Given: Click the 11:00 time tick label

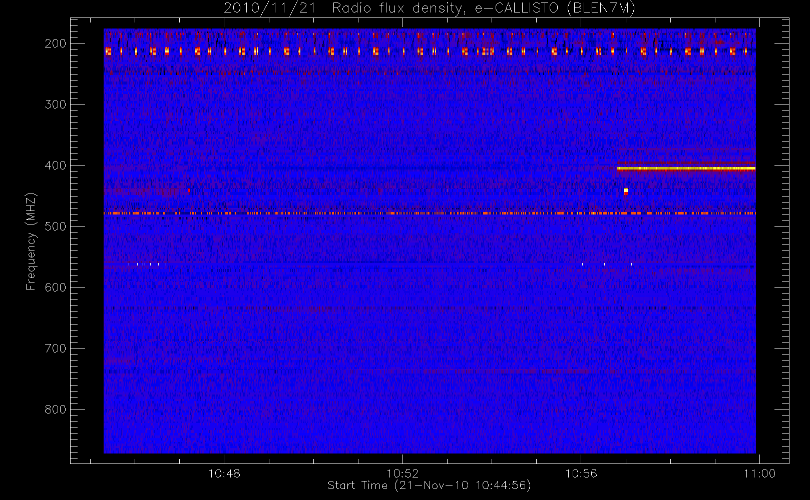Looking at the screenshot, I should point(759,473).
